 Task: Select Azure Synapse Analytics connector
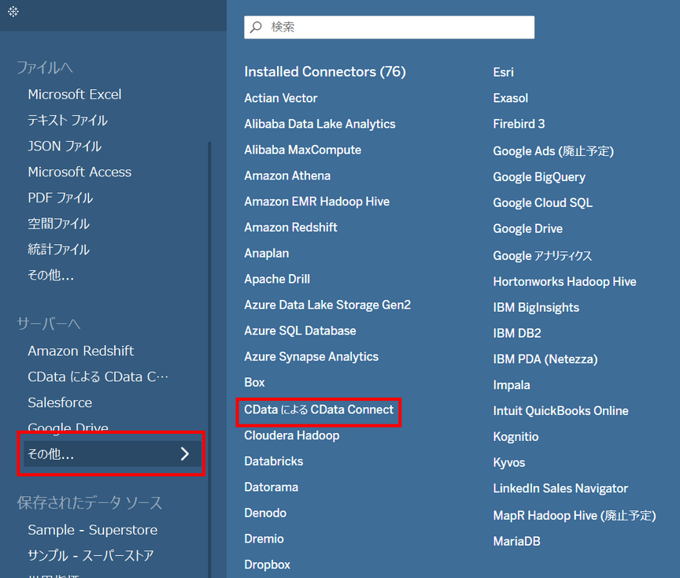312,357
